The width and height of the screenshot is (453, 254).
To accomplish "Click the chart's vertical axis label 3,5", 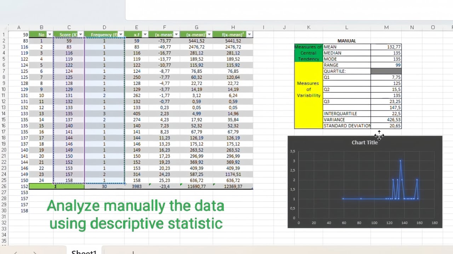I will 292,151.
